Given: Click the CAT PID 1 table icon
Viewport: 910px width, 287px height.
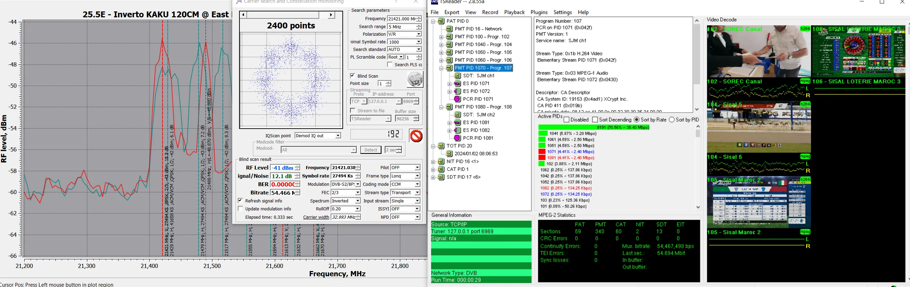Looking at the screenshot, I should tap(441, 169).
